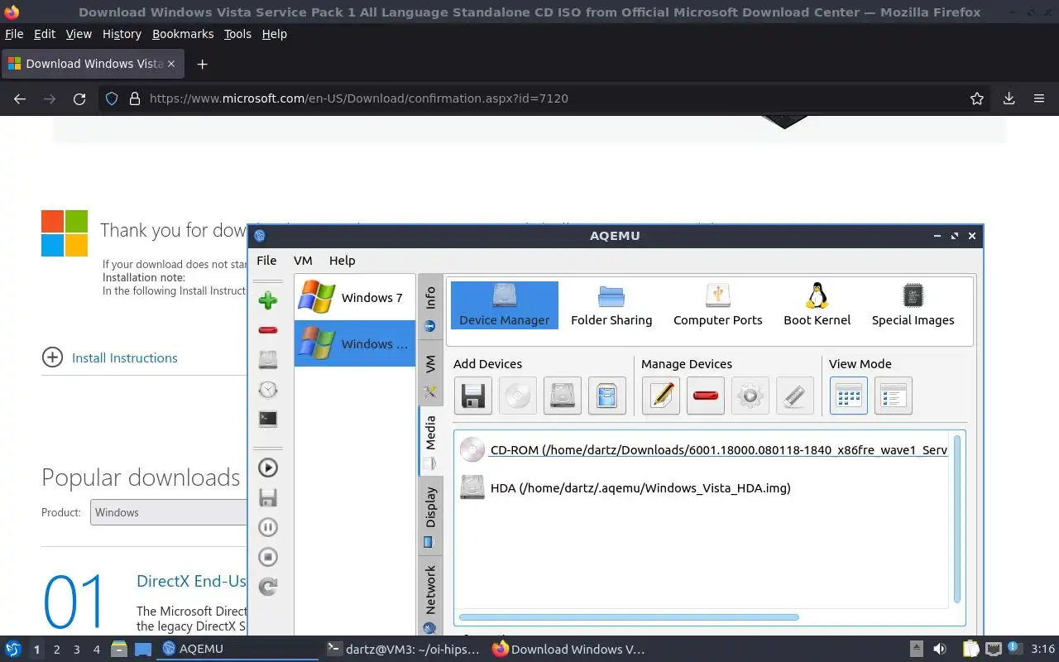Reset the virtual machine with reload arrow
Screen dimensions: 1059x662
(x=267, y=587)
